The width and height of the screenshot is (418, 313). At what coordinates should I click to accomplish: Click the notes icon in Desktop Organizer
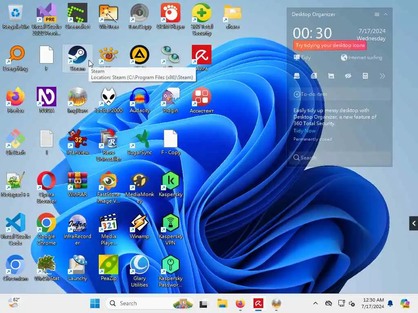pyautogui.click(x=314, y=76)
